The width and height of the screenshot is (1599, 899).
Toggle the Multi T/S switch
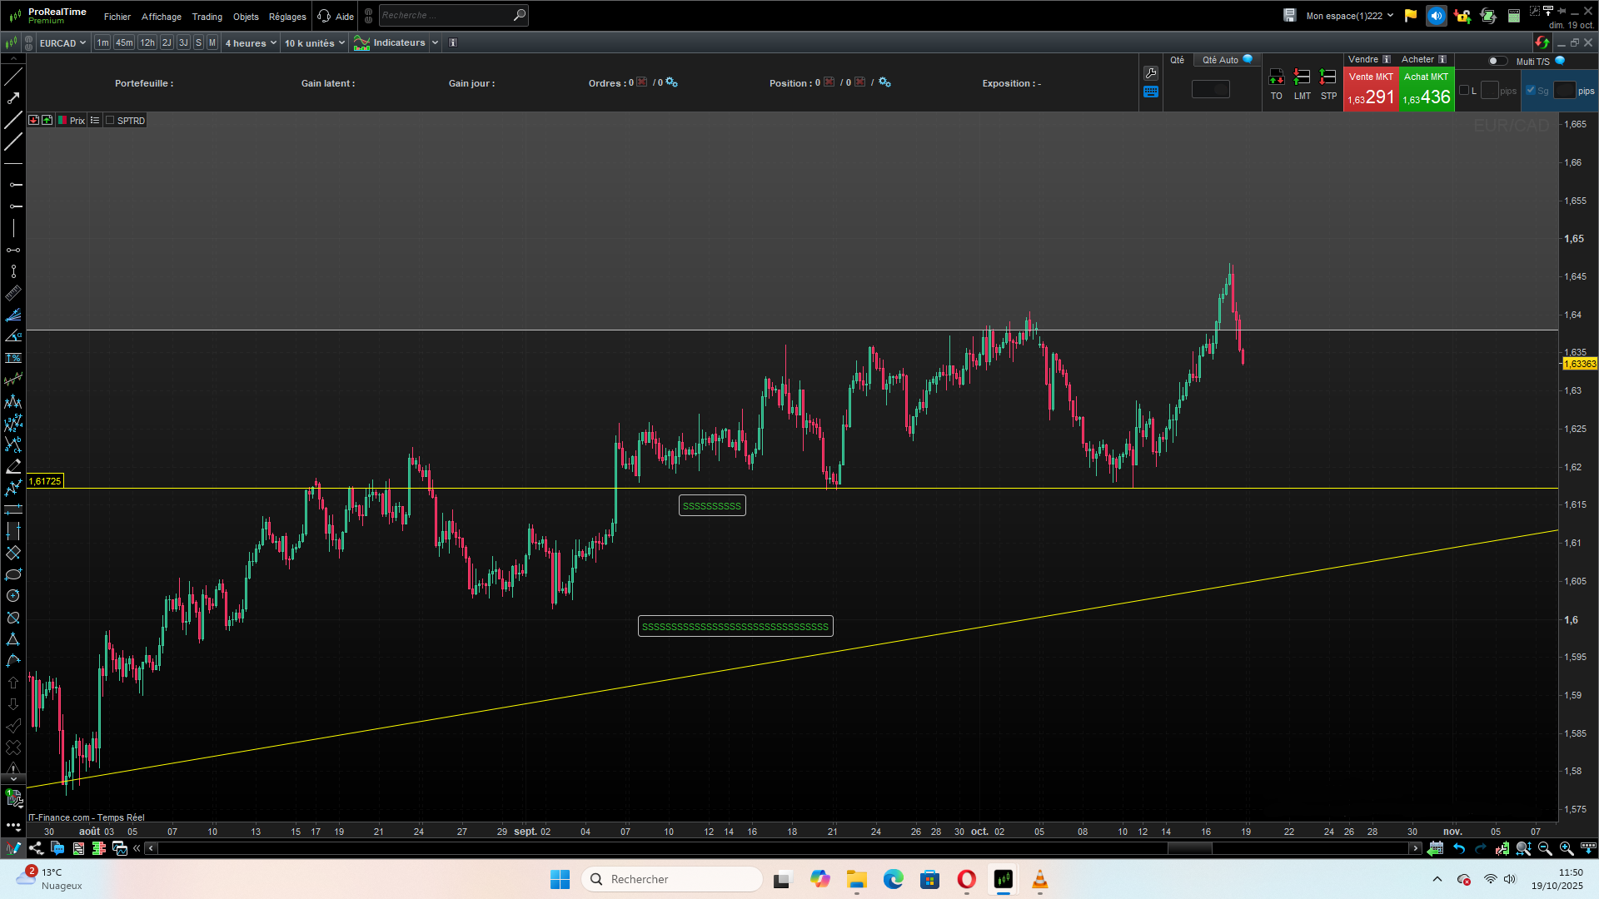(1497, 61)
